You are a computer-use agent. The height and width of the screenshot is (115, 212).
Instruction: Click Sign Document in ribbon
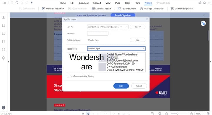click(x=127, y=9)
